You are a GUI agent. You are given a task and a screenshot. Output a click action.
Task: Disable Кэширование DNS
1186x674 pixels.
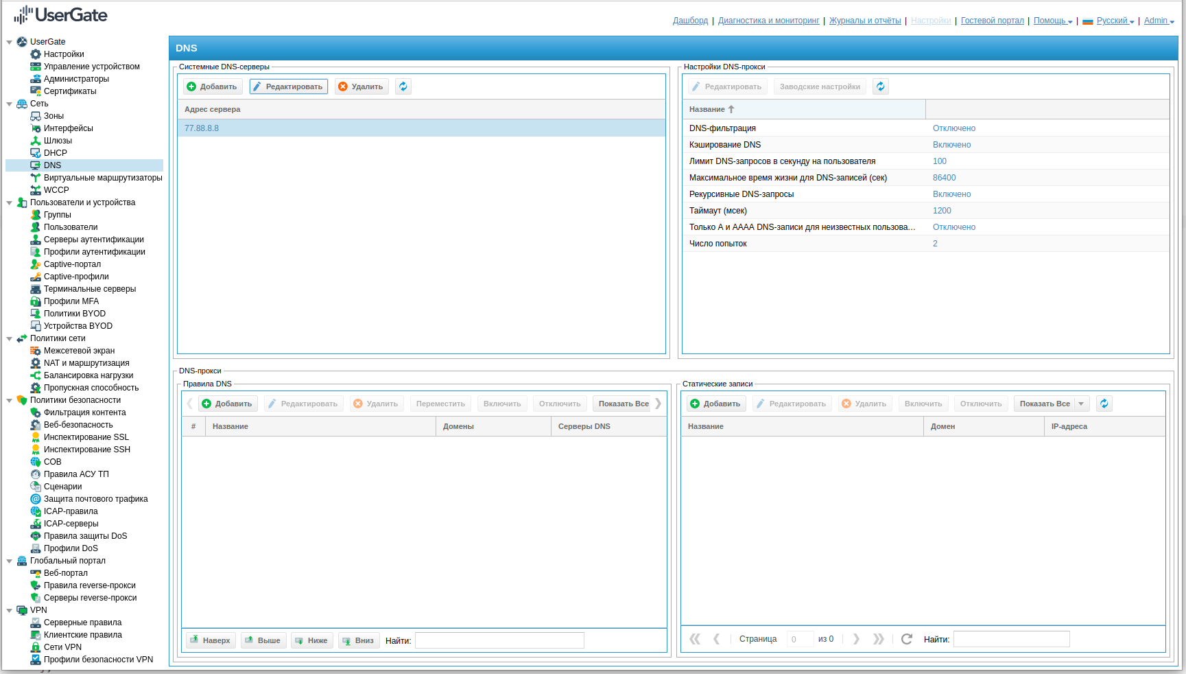tap(951, 144)
